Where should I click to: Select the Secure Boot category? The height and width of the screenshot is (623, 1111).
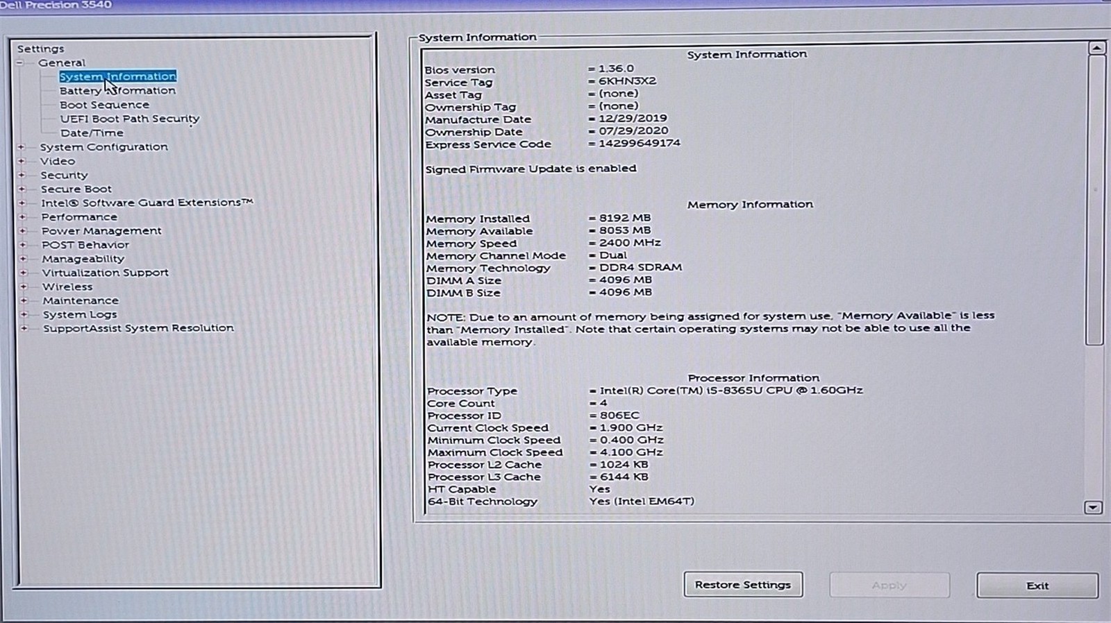(76, 189)
